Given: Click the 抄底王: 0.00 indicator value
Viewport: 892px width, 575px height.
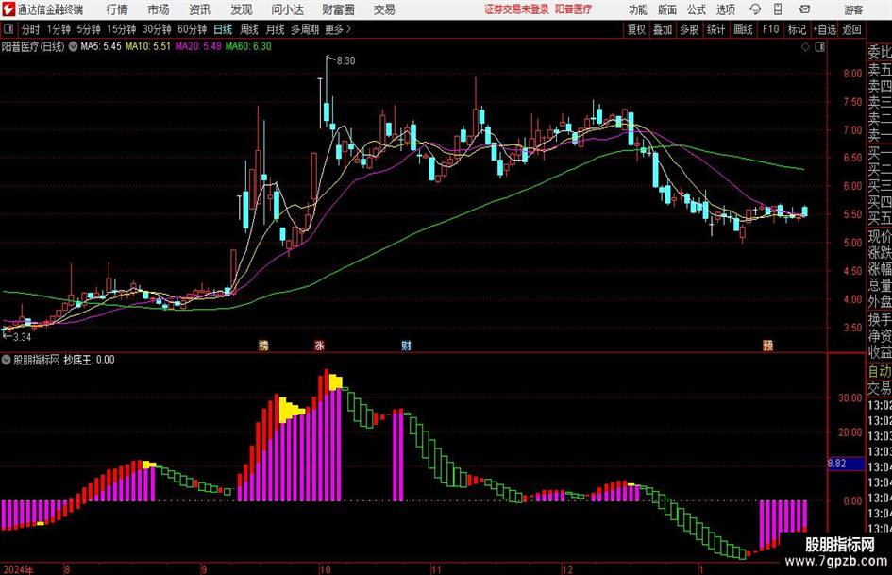Looking at the screenshot, I should [90, 360].
